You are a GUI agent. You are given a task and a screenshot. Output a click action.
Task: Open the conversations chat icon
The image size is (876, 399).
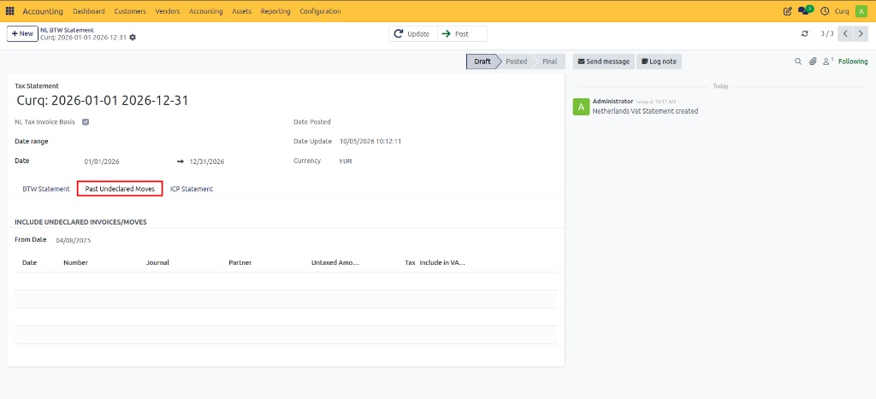(x=805, y=10)
